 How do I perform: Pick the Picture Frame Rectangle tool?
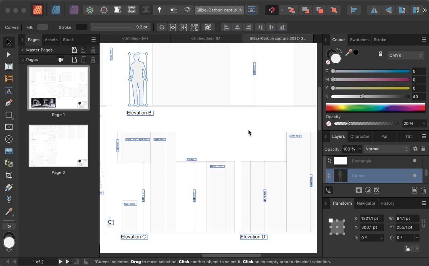pyautogui.click(x=9, y=127)
